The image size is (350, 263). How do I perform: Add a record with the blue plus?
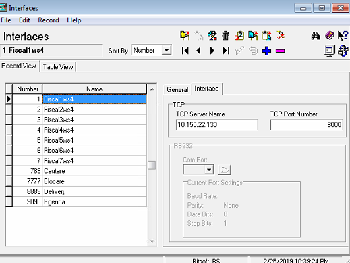tap(266, 51)
